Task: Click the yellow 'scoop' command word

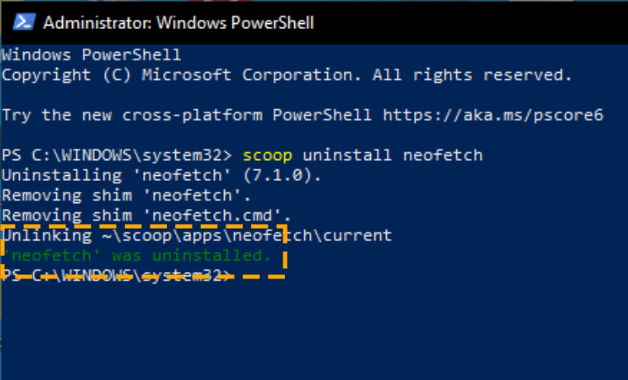Action: coord(268,155)
